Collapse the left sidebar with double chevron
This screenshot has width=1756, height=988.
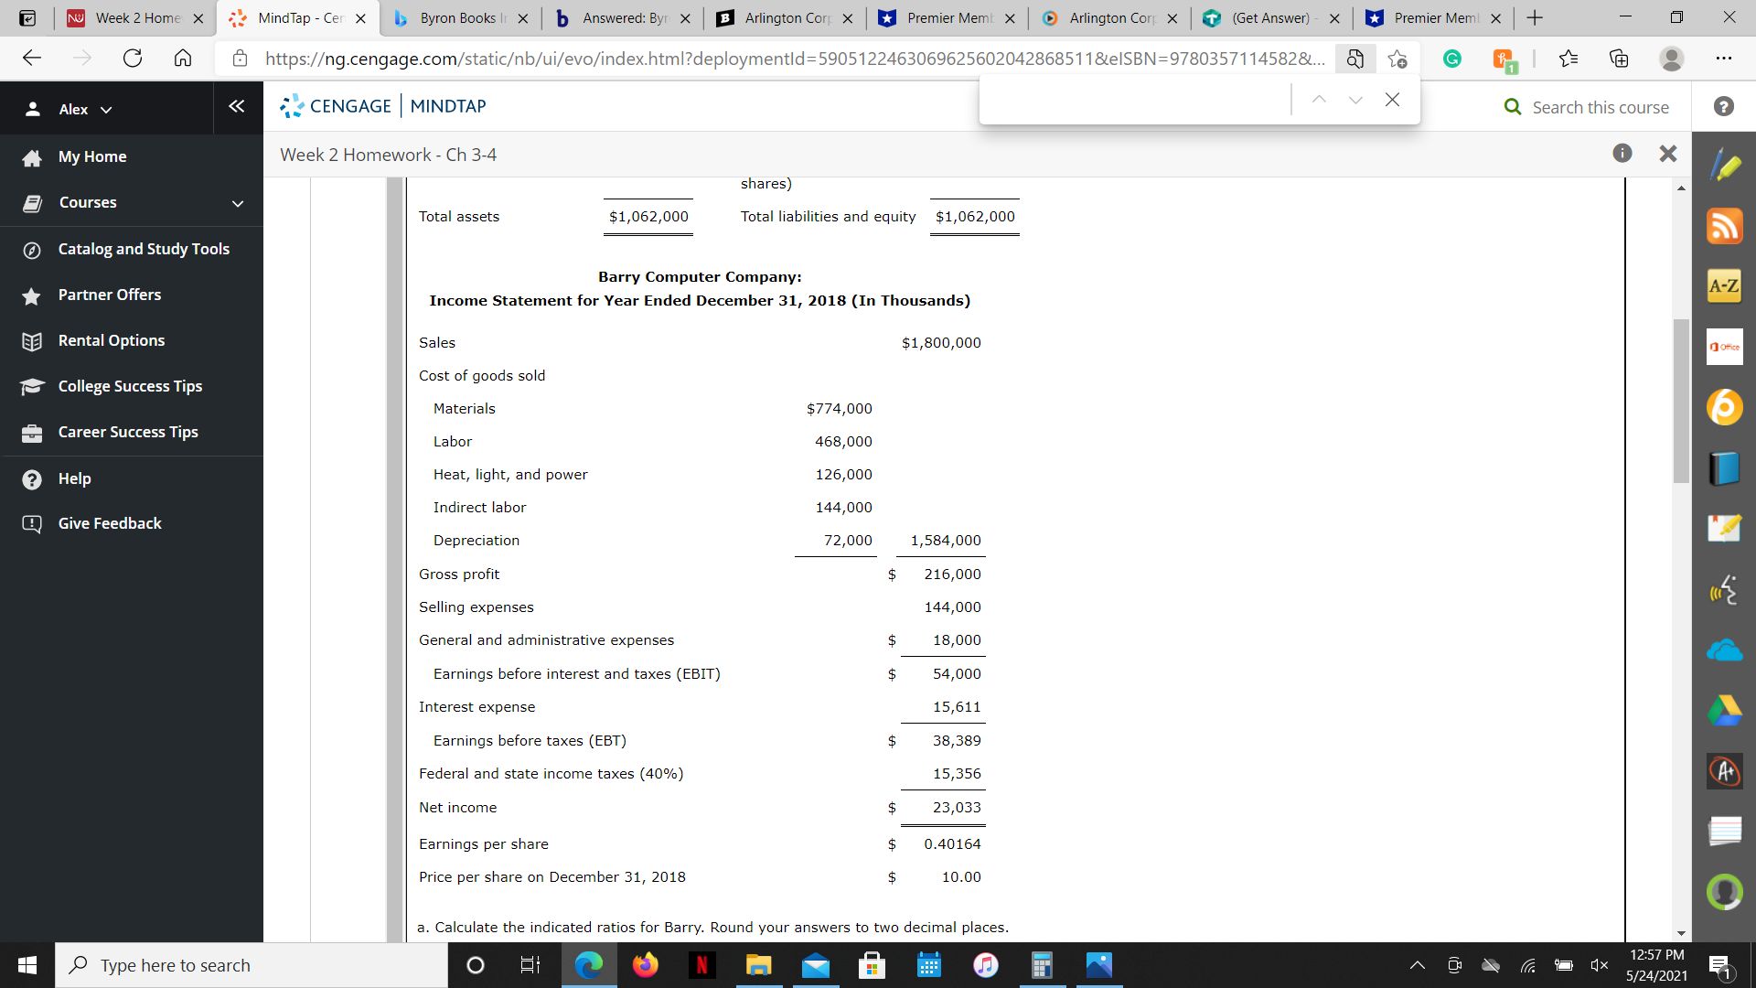tap(236, 107)
